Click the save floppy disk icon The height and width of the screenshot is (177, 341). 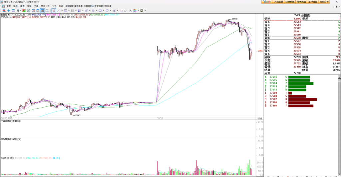click(x=142, y=11)
